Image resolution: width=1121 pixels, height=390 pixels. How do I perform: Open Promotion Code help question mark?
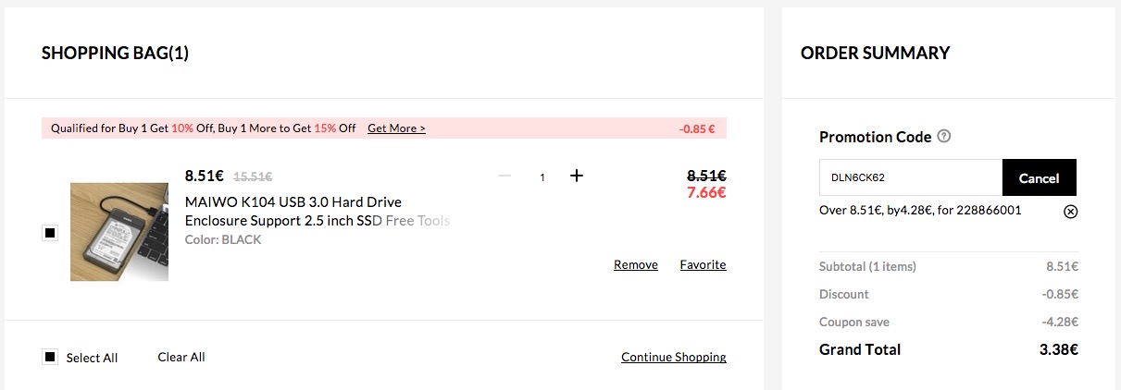click(x=944, y=137)
